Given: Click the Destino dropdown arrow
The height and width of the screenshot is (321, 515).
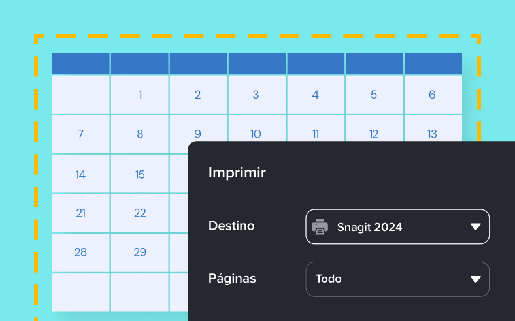Looking at the screenshot, I should pyautogui.click(x=476, y=226).
